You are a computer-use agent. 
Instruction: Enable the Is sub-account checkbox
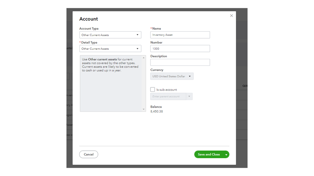[153, 90]
